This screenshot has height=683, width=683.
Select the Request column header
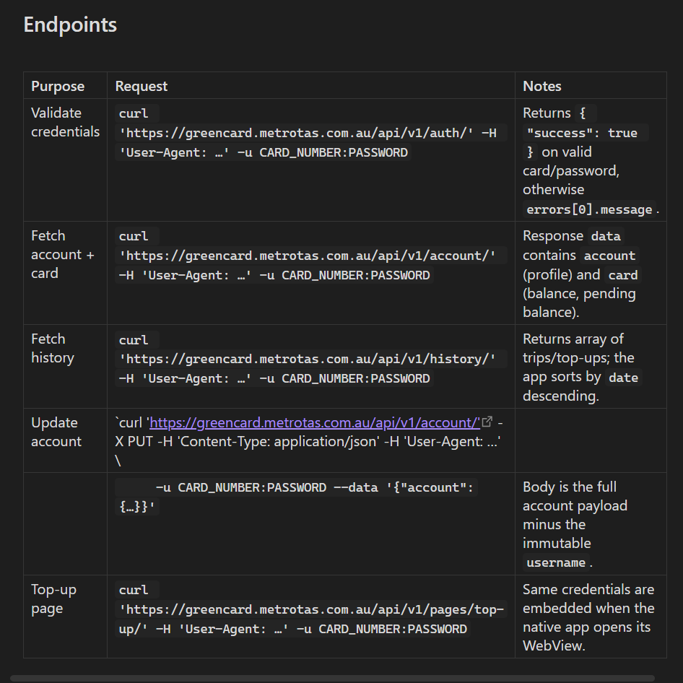(x=142, y=86)
